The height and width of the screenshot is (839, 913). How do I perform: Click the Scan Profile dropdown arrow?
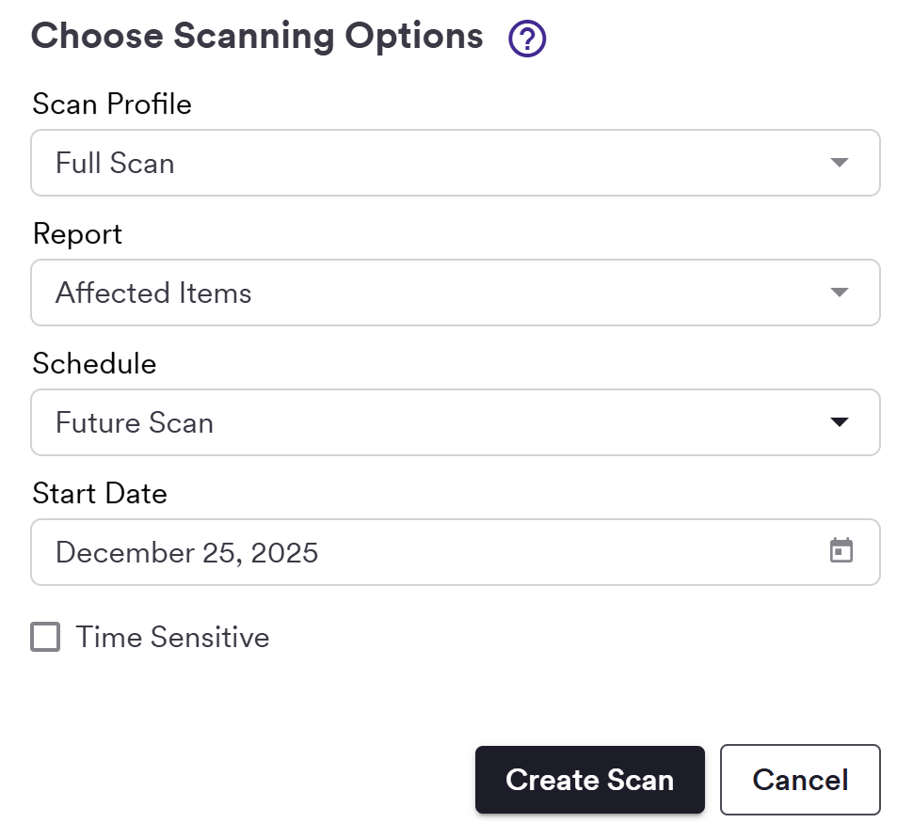840,163
